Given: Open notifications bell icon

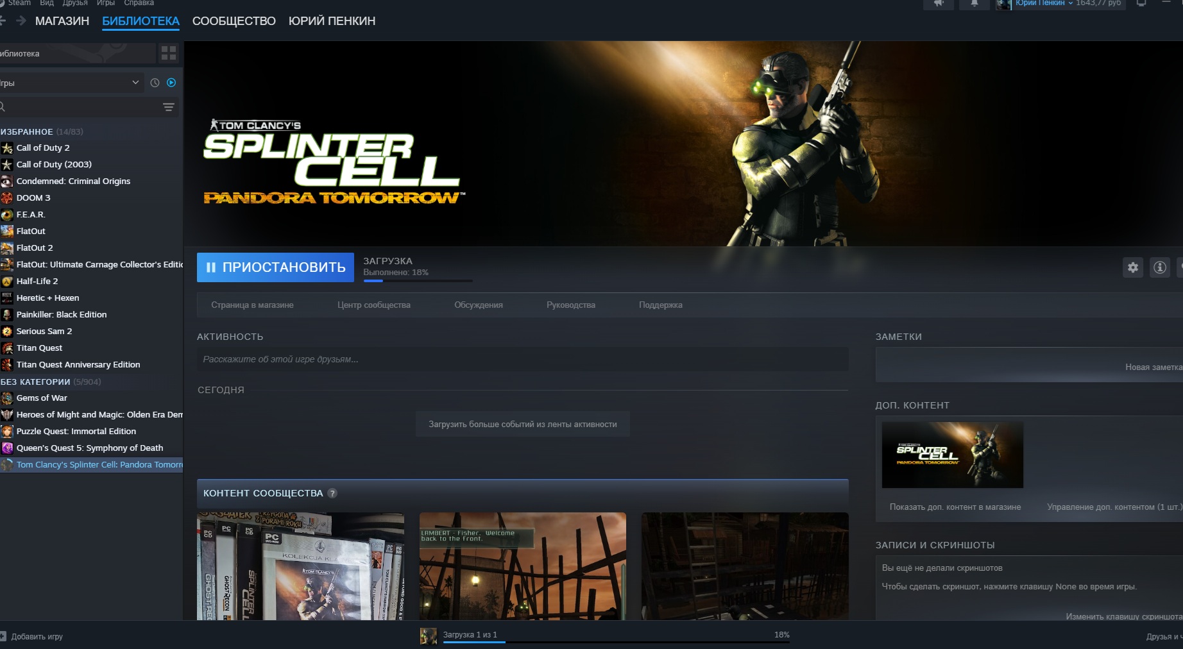Looking at the screenshot, I should [x=974, y=4].
